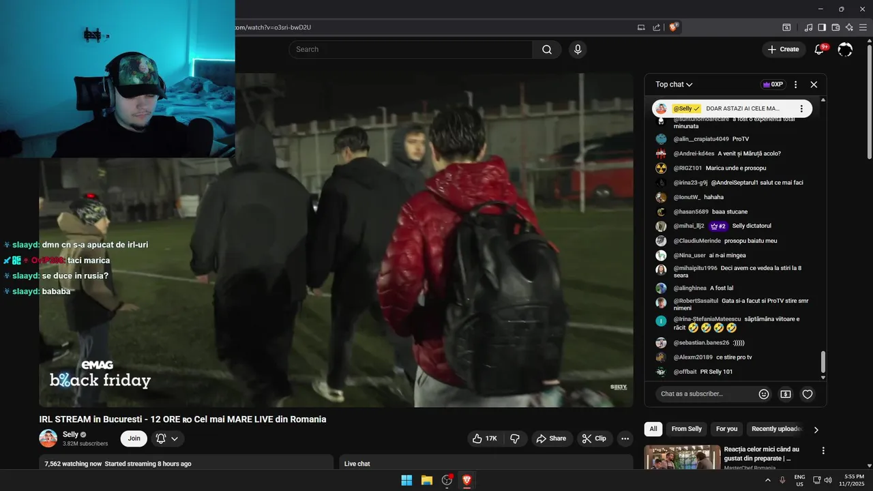873x491 pixels.
Task: Click the Live chat heading below the video
Action: coord(357,464)
